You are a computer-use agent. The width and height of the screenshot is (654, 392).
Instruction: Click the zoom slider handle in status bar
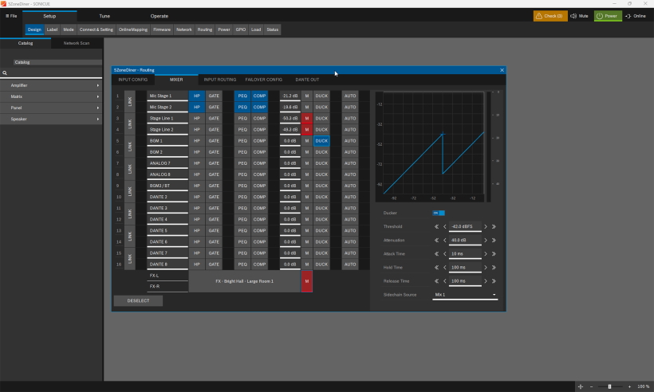(x=609, y=386)
